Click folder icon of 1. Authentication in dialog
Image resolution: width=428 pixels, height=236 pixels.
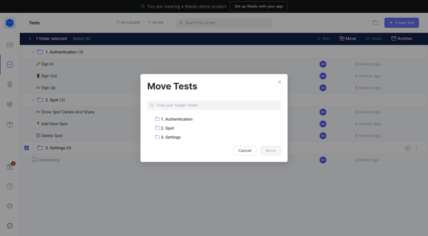(157, 119)
